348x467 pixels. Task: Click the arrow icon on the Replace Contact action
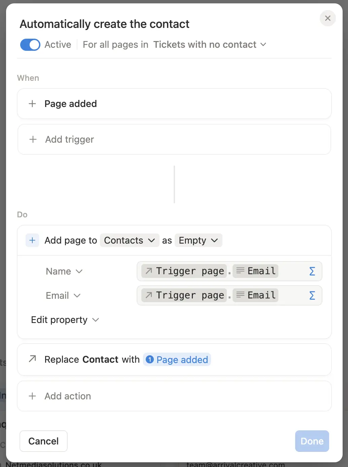point(32,359)
